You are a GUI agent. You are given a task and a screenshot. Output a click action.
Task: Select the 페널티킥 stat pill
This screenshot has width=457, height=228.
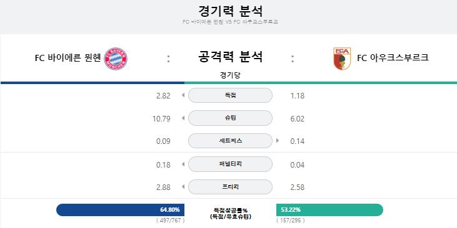(230, 164)
